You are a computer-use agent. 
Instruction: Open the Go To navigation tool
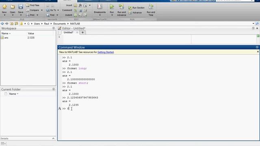point(51,10)
